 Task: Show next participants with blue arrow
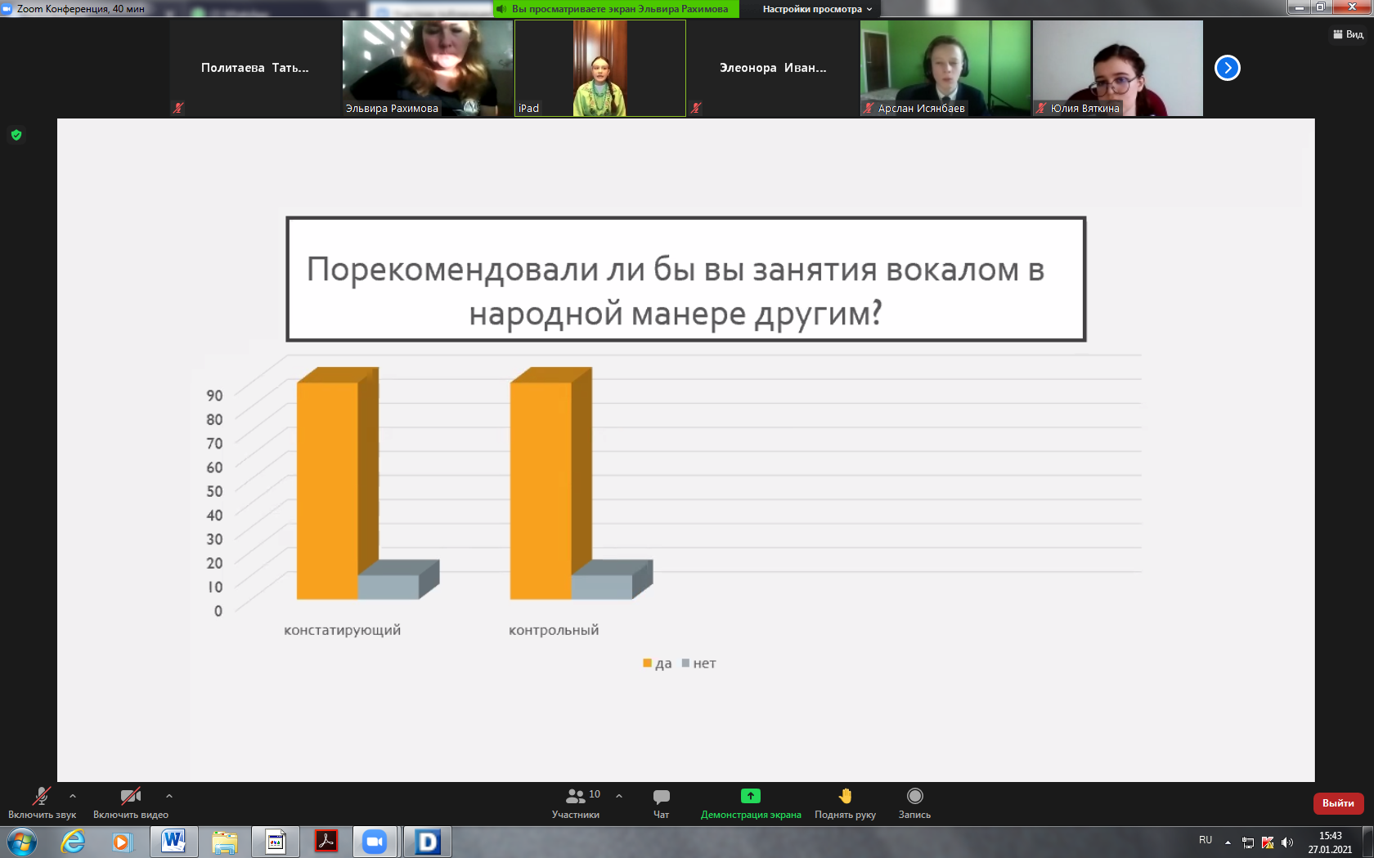pyautogui.click(x=1227, y=68)
